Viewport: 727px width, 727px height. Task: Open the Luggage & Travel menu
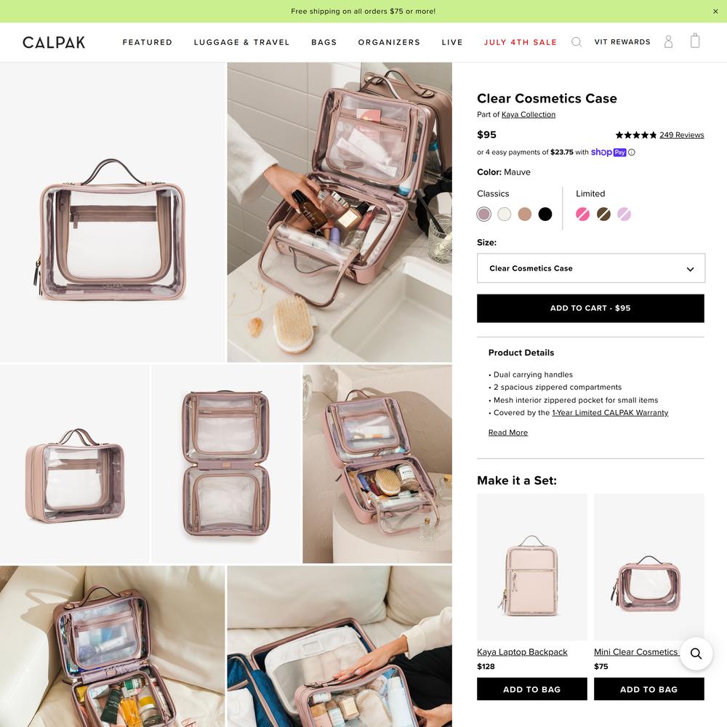click(241, 42)
